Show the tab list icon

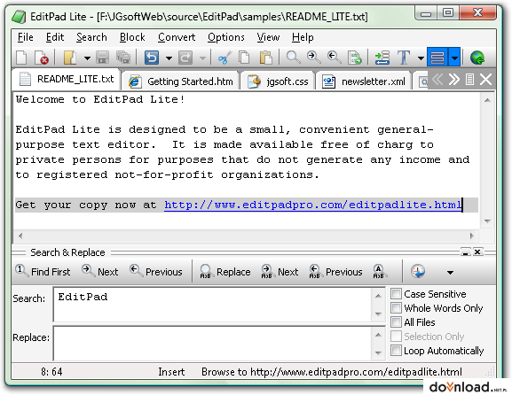pos(469,79)
